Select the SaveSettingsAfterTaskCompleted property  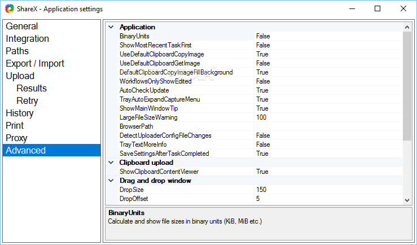(x=164, y=154)
